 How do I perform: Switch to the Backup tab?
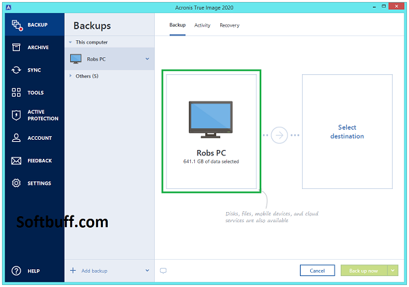[177, 25]
